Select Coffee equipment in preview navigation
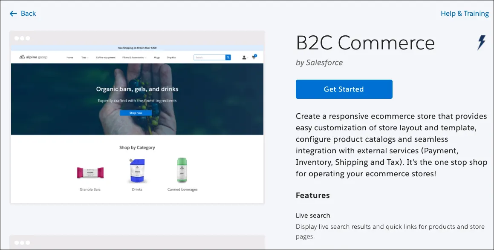The image size is (494, 250). point(106,57)
